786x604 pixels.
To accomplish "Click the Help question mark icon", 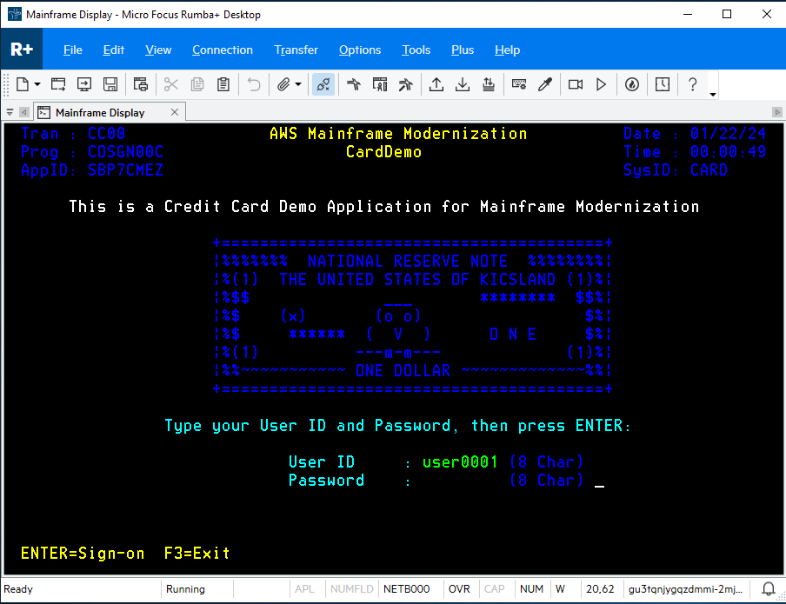I will click(692, 84).
